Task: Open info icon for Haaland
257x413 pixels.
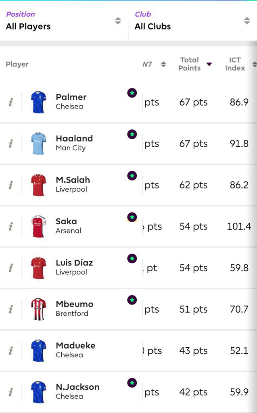Action: 10,144
